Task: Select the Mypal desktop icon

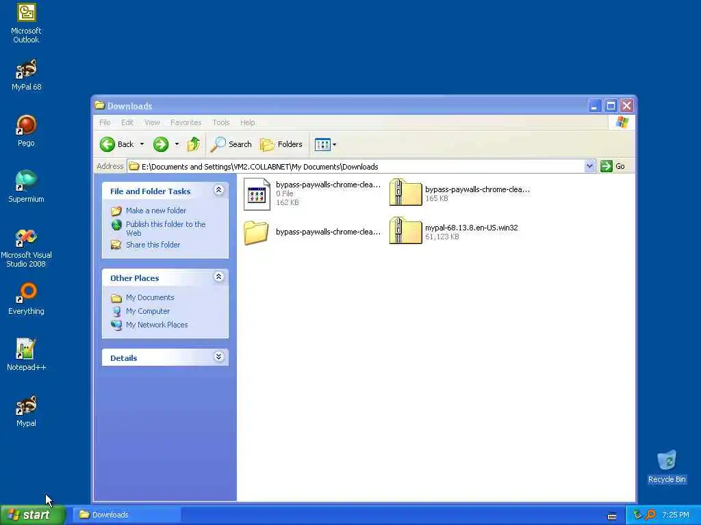Action: point(26,411)
